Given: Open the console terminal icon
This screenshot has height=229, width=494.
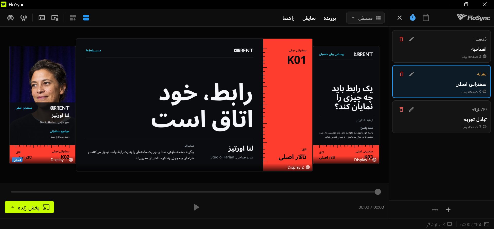Looking at the screenshot, I should pyautogui.click(x=42, y=18).
